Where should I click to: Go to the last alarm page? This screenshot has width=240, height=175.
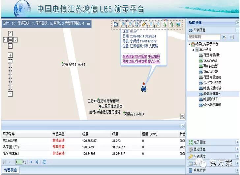coord(37,162)
